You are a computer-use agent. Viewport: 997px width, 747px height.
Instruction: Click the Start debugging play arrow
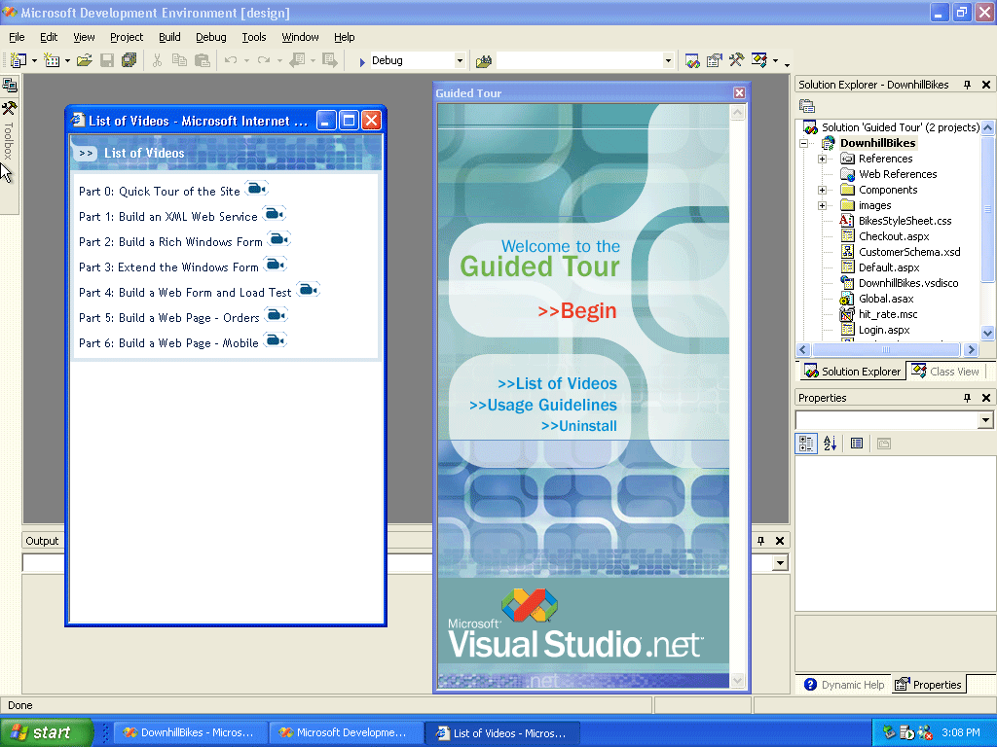click(362, 61)
